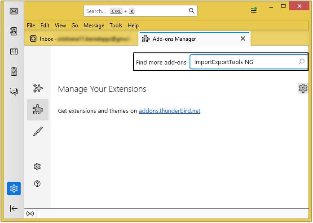The width and height of the screenshot is (313, 223).
Task: Open Thunderbird settings from add-ons sidebar
Action: 37,167
